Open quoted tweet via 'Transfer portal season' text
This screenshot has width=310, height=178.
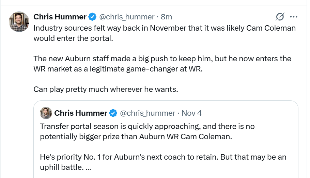pyautogui.click(x=147, y=127)
